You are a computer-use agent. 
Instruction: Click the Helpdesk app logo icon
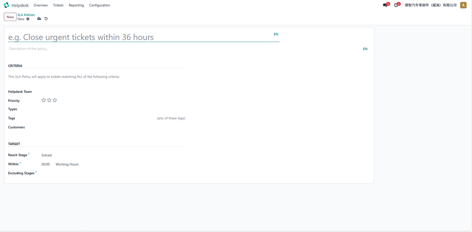coord(6,5)
